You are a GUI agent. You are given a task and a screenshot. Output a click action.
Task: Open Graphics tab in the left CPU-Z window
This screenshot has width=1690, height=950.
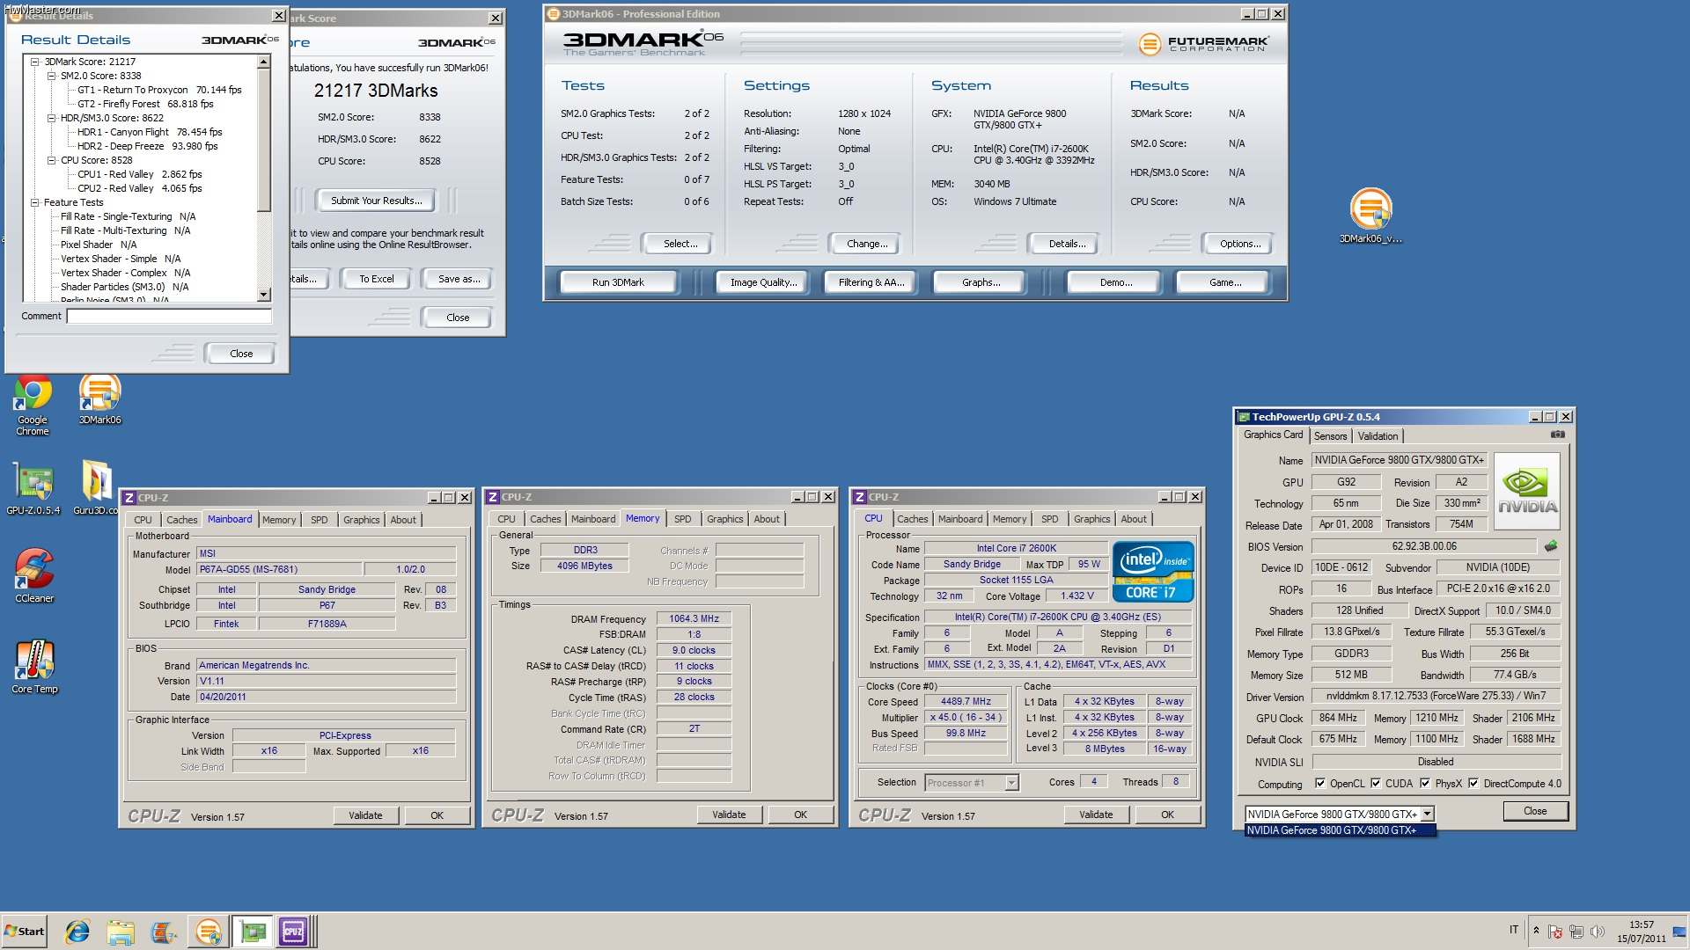(361, 520)
